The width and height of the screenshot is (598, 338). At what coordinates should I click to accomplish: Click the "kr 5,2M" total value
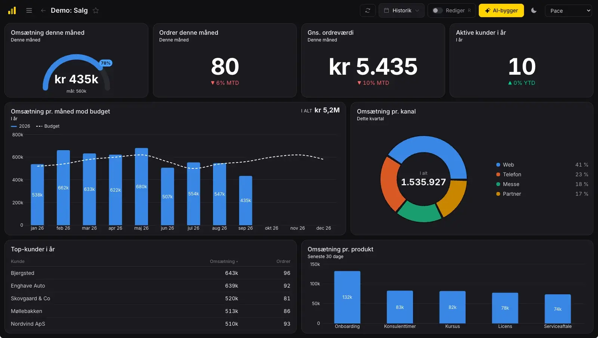pyautogui.click(x=327, y=110)
